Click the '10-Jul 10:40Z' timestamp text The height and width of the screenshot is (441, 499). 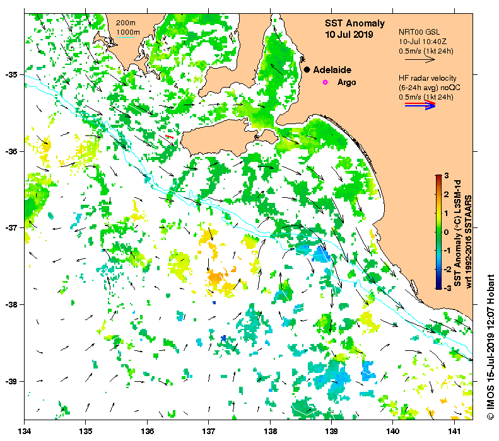(x=423, y=42)
